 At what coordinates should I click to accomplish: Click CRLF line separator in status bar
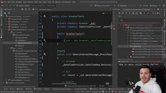pyautogui.click(x=83, y=92)
